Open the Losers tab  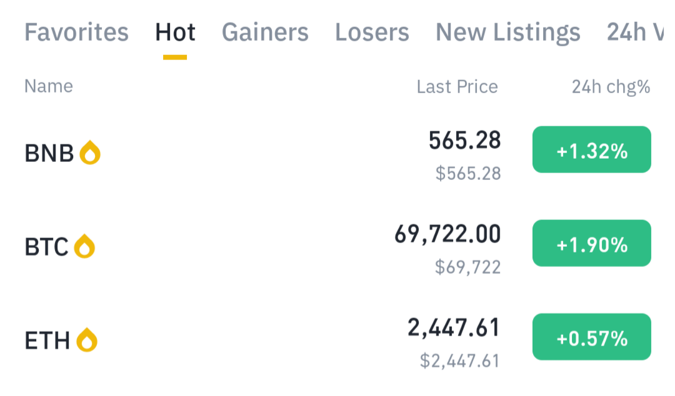click(x=372, y=32)
